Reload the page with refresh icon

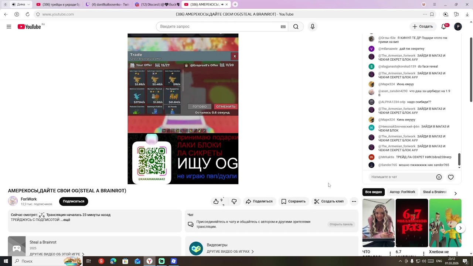point(27,14)
